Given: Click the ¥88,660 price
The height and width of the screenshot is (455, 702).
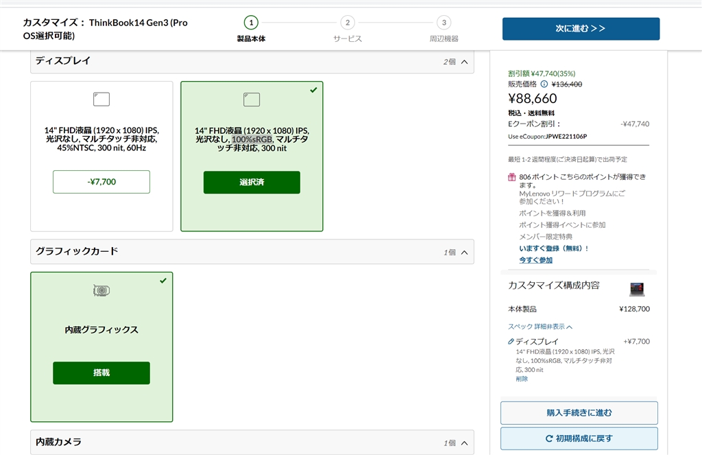Looking at the screenshot, I should (532, 99).
